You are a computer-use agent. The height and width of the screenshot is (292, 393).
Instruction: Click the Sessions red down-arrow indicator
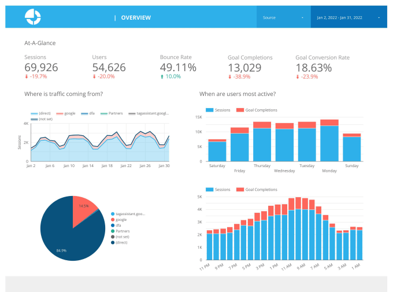[x=27, y=76]
